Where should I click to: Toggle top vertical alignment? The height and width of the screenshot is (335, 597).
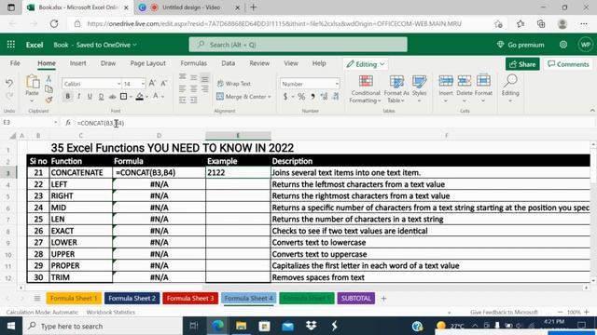[x=183, y=77]
